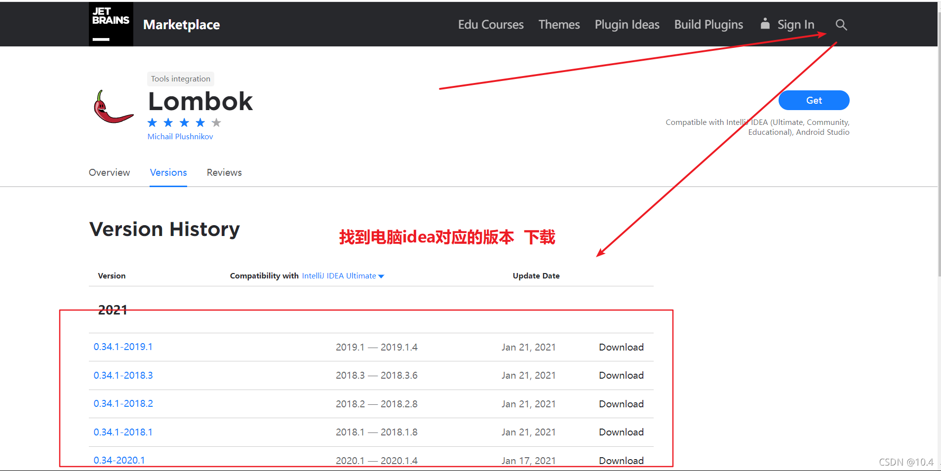Download version 0.34.1-2018.2
The width and height of the screenshot is (941, 471).
(x=621, y=404)
